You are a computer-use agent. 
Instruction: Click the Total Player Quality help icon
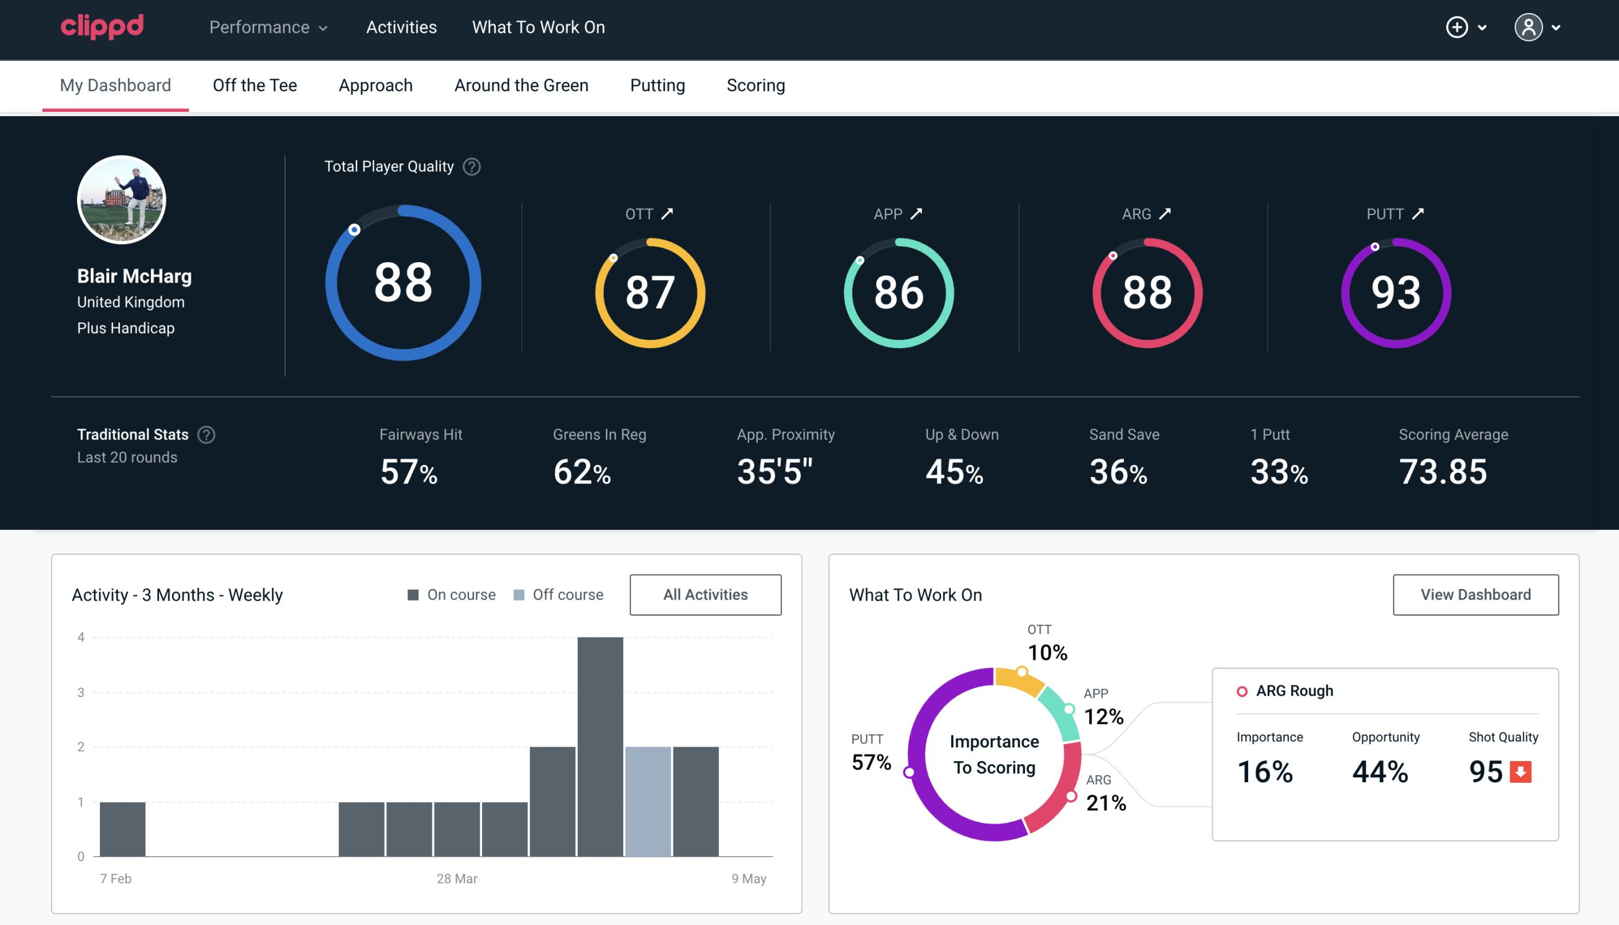470,166
